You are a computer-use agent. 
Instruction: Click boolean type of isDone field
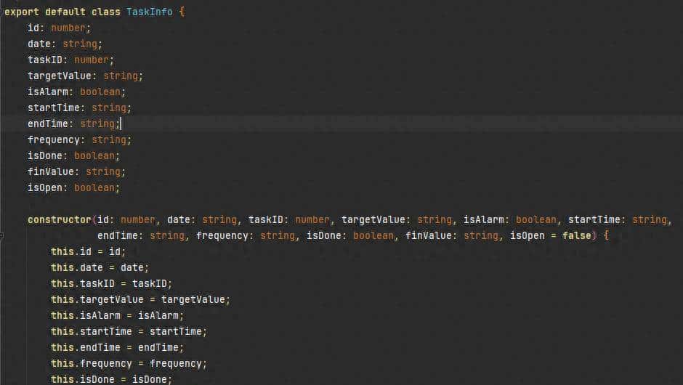point(96,155)
